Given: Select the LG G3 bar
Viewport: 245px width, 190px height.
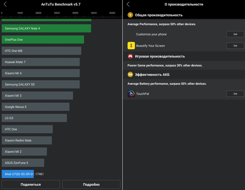Looking at the screenshot, I should point(34,118).
